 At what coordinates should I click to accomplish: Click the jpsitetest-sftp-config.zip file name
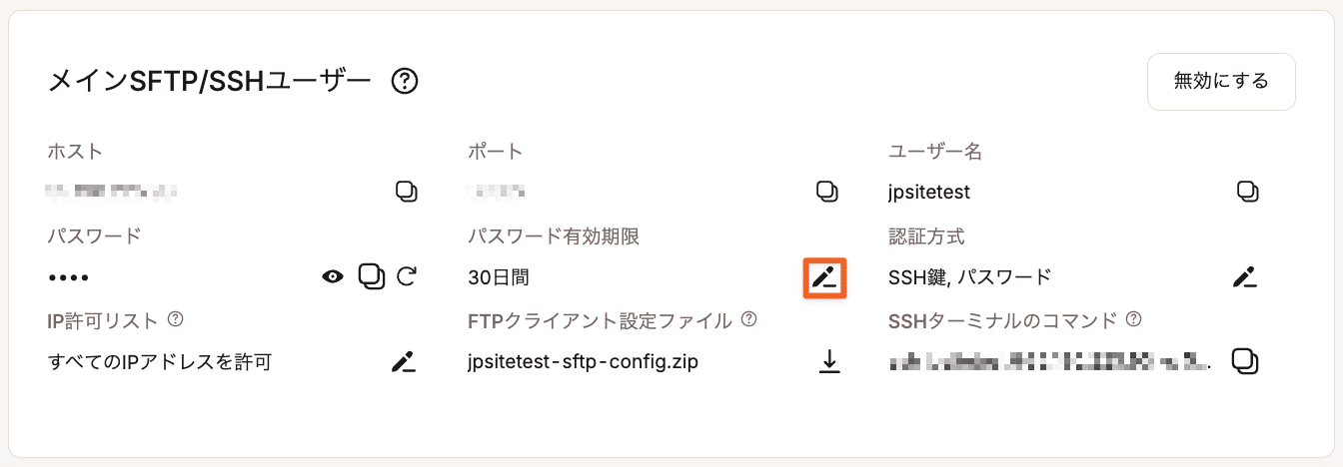[x=583, y=361]
